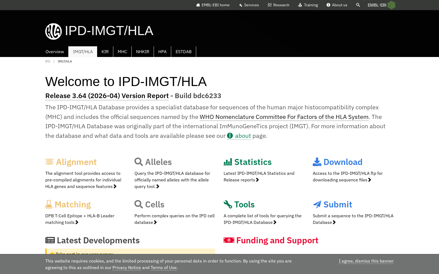Click IMGT/HLA breadcrumb text

(65, 61)
